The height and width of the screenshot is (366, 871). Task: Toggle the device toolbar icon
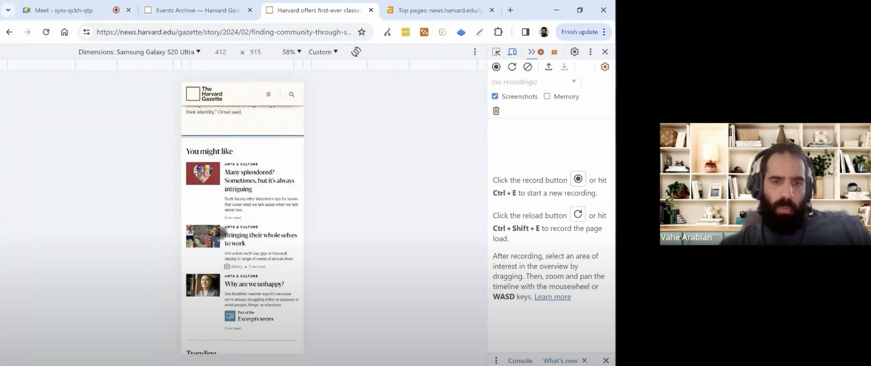(512, 52)
